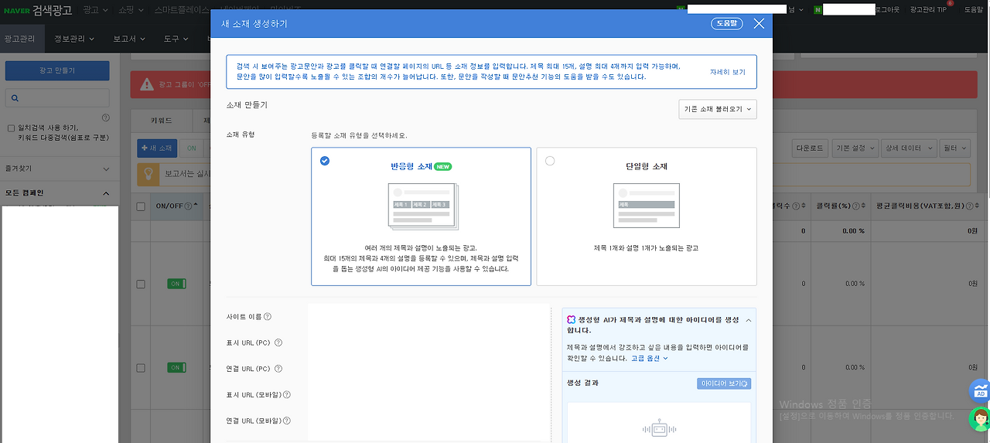The height and width of the screenshot is (443, 990).
Task: Open the 정보관리 menu
Action: (74, 38)
